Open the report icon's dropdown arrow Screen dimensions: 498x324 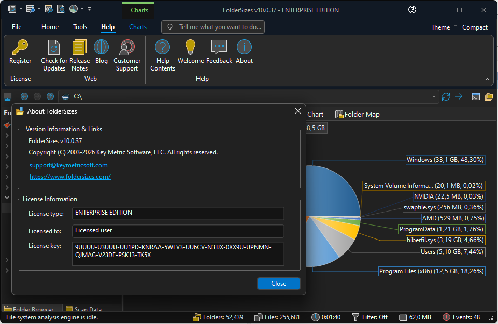point(21,9)
